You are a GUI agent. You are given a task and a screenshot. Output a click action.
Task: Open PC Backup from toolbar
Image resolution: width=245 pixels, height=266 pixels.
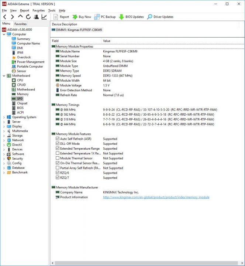pos(105,17)
